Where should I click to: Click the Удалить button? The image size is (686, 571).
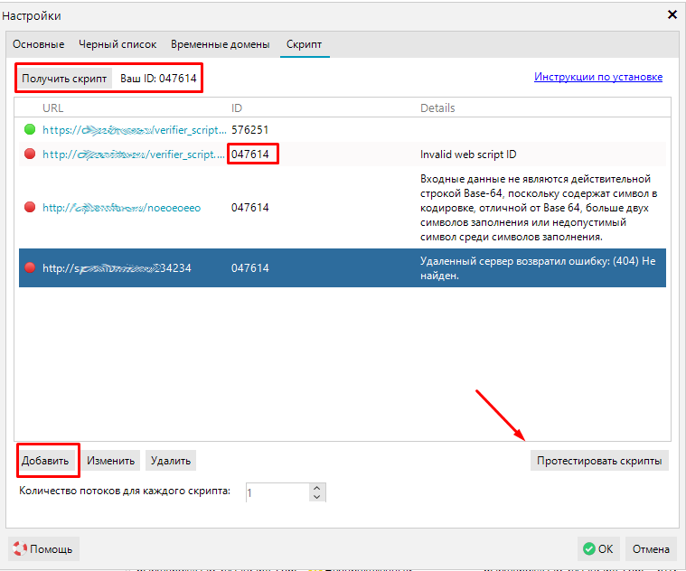pyautogui.click(x=171, y=461)
